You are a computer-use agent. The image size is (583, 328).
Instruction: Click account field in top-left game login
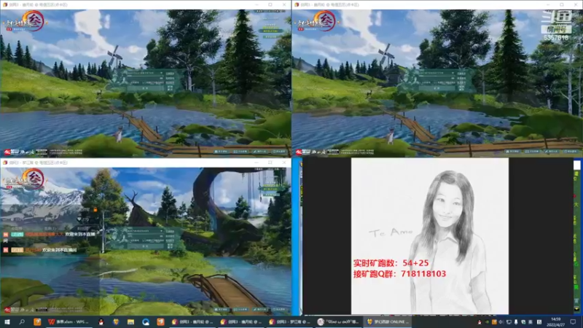point(145,73)
